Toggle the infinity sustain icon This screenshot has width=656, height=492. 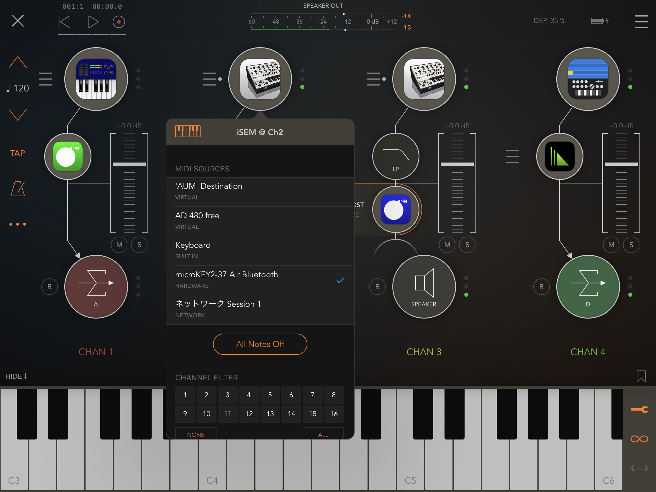click(639, 439)
